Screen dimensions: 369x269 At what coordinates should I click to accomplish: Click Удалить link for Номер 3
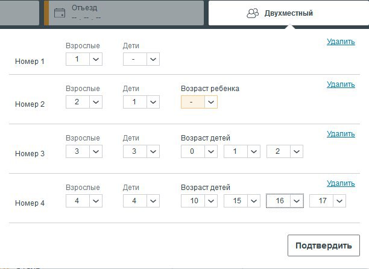pyautogui.click(x=341, y=134)
